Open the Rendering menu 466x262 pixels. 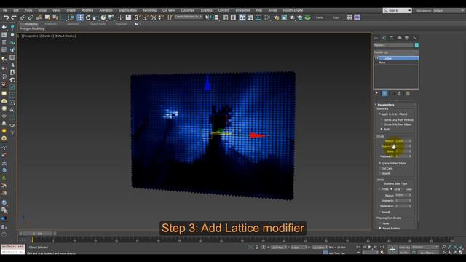[x=149, y=10]
